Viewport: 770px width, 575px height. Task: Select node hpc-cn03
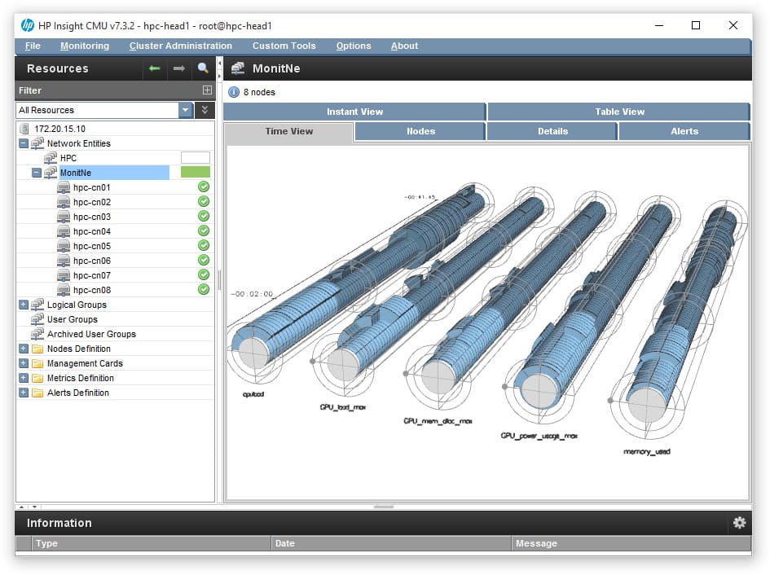pyautogui.click(x=91, y=217)
